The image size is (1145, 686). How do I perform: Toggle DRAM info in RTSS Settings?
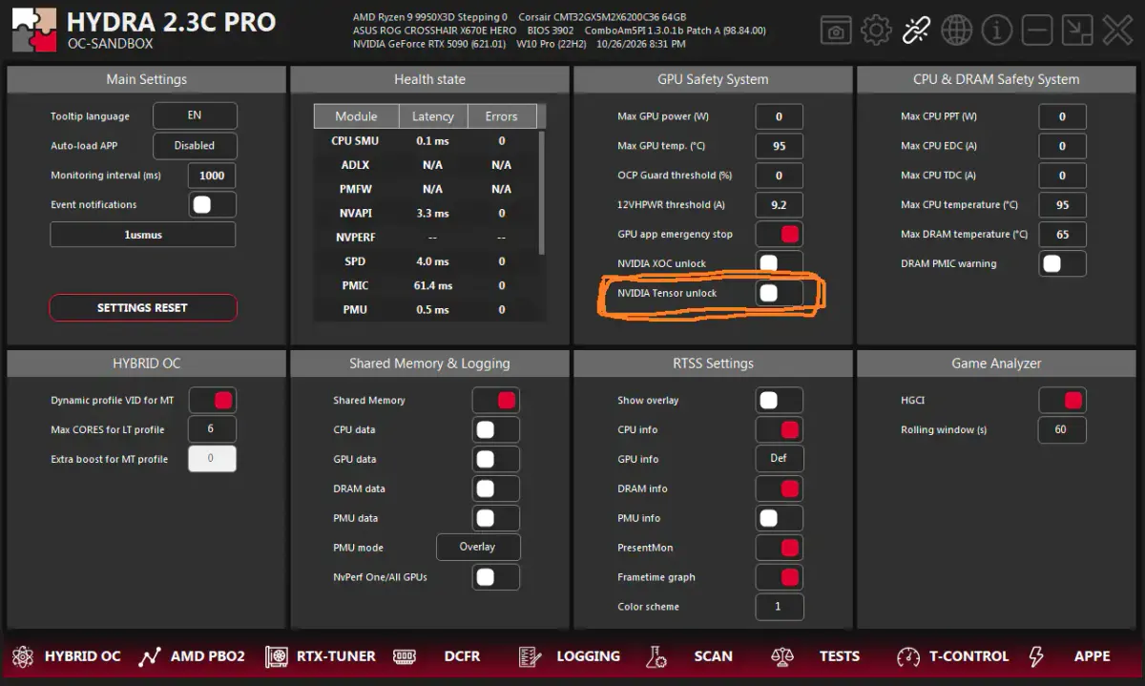click(x=779, y=488)
